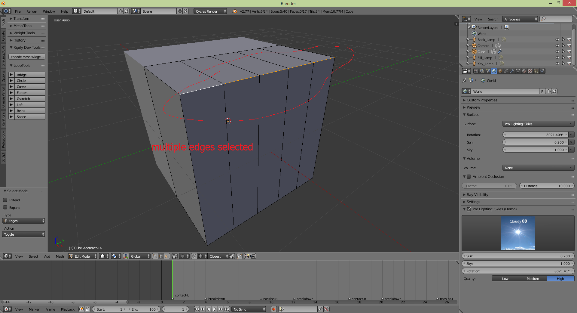
Task: Open the Type Edges dropdown
Action: (x=23, y=221)
